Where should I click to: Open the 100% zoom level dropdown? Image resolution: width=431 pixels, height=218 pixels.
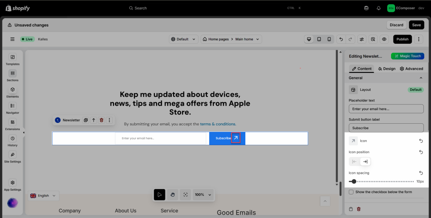pos(203,195)
